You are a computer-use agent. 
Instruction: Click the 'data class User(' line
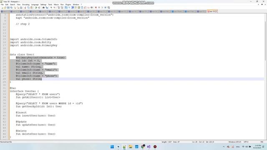(22, 55)
